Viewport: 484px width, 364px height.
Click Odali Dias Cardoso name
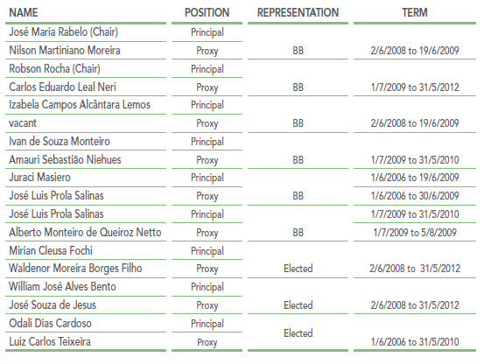tap(50, 323)
